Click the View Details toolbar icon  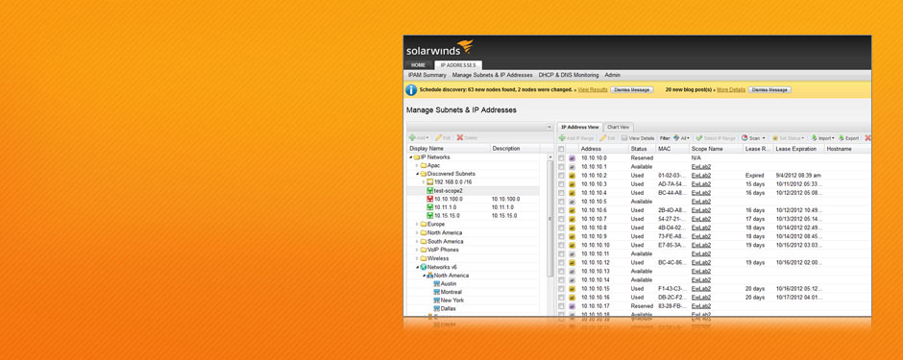[623, 138]
